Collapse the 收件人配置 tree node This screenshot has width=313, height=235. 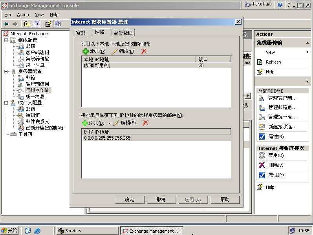(6, 103)
